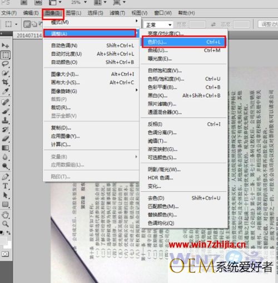Swap foreground and background colors

(x=8, y=233)
